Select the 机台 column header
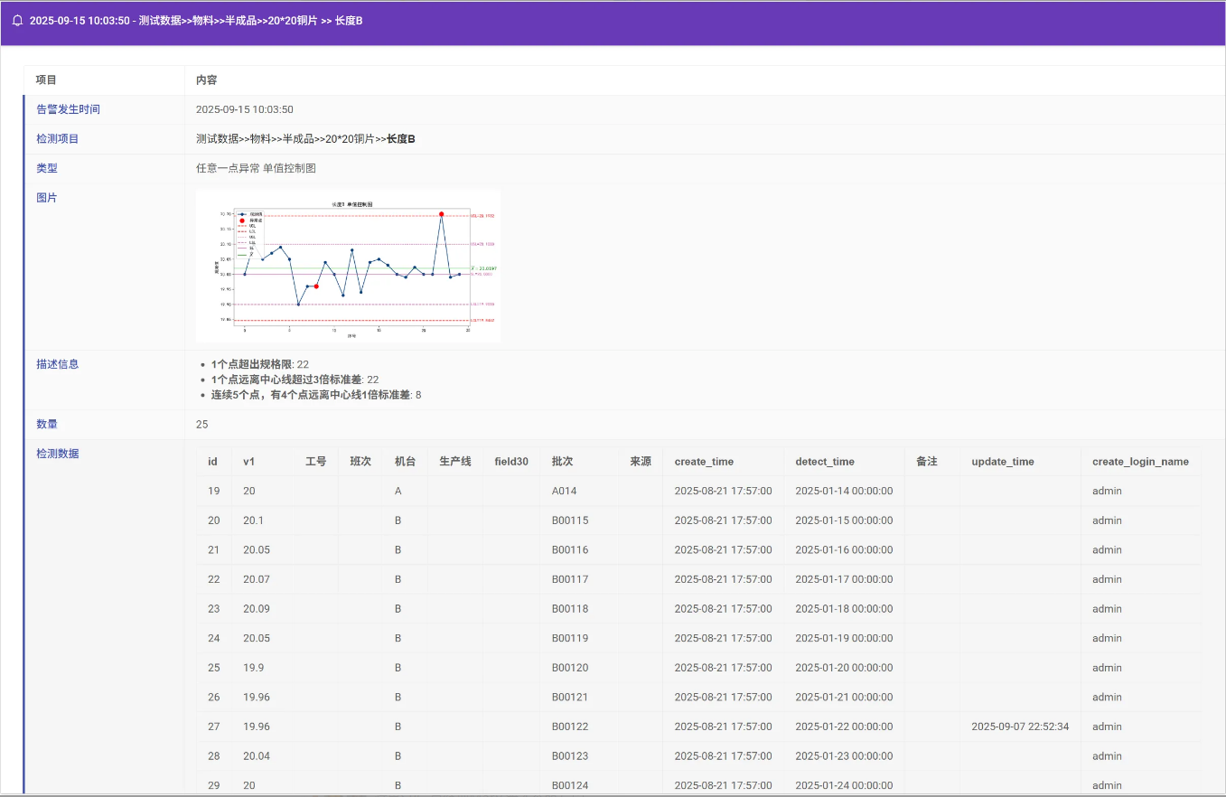Viewport: 1226px width, 797px height. click(405, 462)
